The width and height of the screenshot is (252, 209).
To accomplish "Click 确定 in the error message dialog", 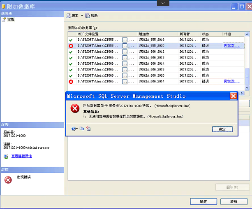I will (x=222, y=129).
